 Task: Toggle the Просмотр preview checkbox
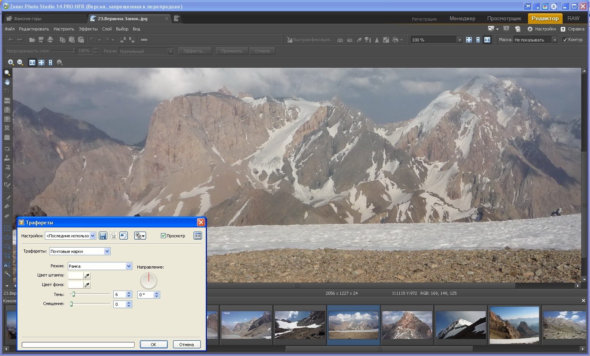coord(163,236)
